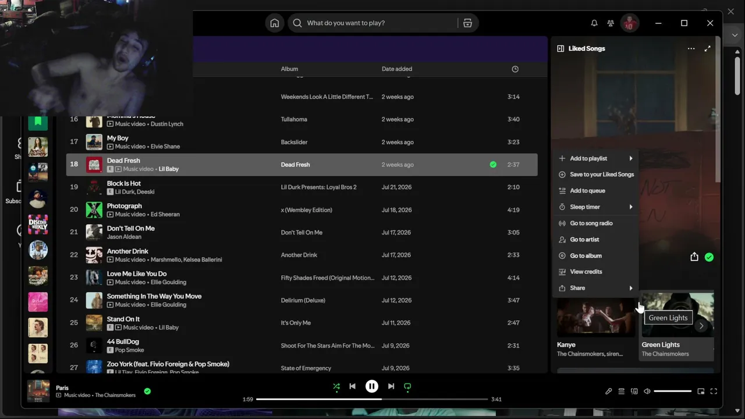This screenshot has height=419, width=745.
Task: Open Ed Sheeran artist link
Action: point(165,215)
